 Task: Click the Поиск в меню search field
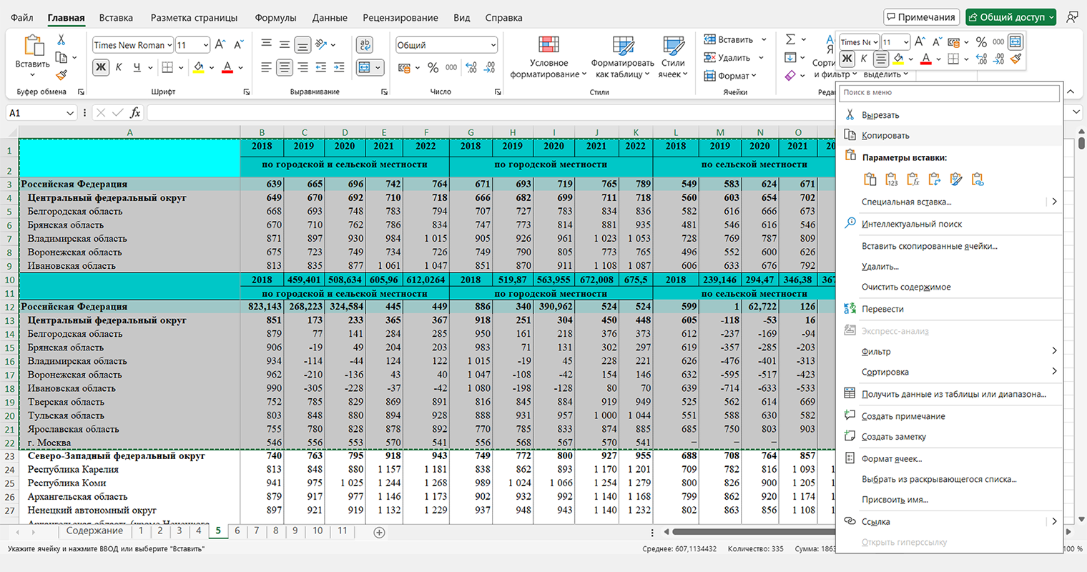(949, 92)
